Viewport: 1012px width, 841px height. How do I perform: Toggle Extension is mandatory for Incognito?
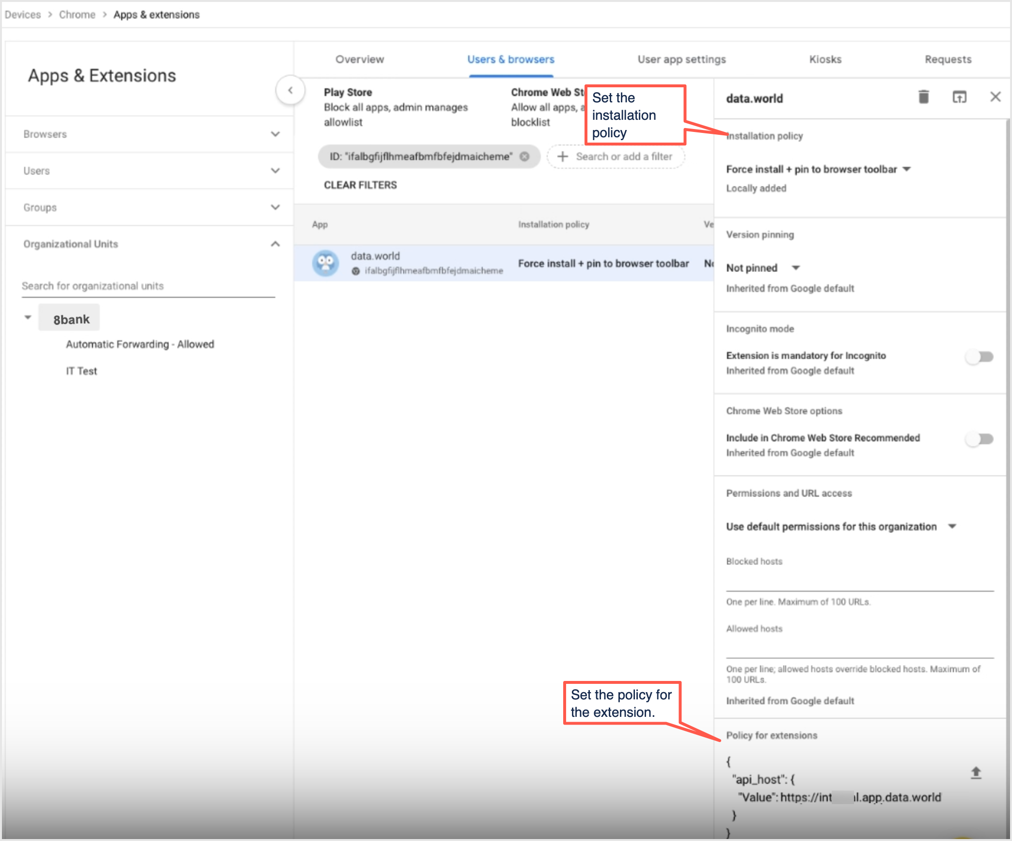point(980,357)
